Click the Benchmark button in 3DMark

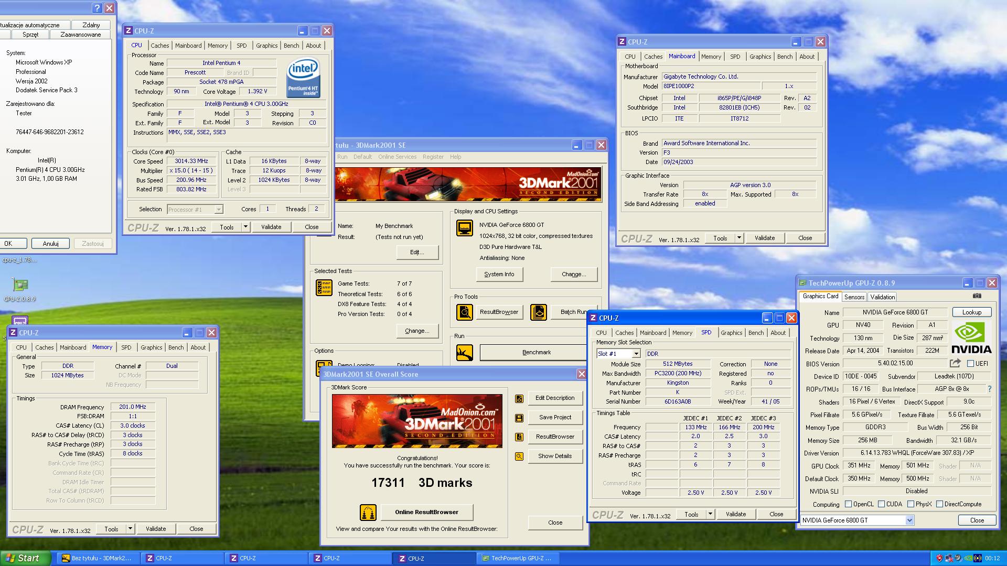pos(532,353)
